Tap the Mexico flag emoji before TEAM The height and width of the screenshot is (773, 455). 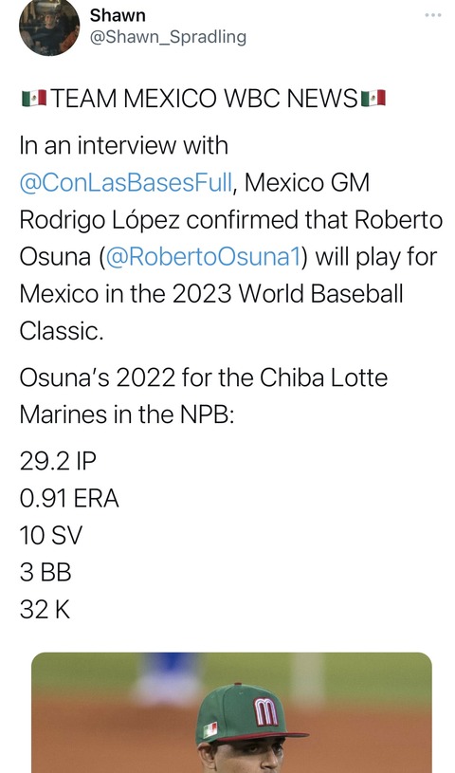pyautogui.click(x=34, y=98)
